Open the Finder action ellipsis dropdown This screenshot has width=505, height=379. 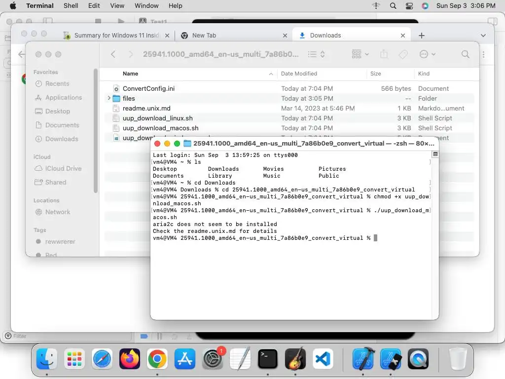click(428, 54)
